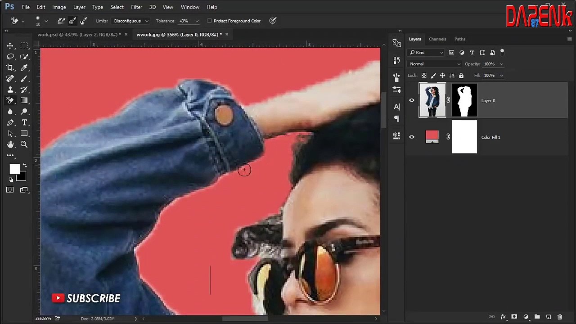
Task: Create new fill or adjustment layer
Action: 526,317
